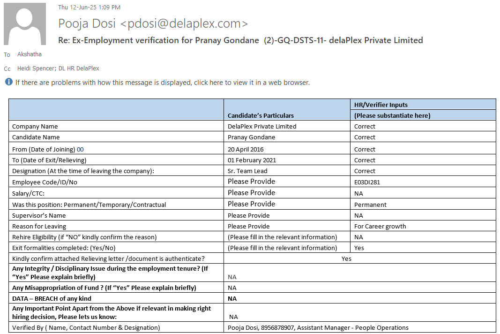Click Any Important Point Apart label
Image resolution: width=500 pixels, height=334 pixels.
(x=112, y=312)
